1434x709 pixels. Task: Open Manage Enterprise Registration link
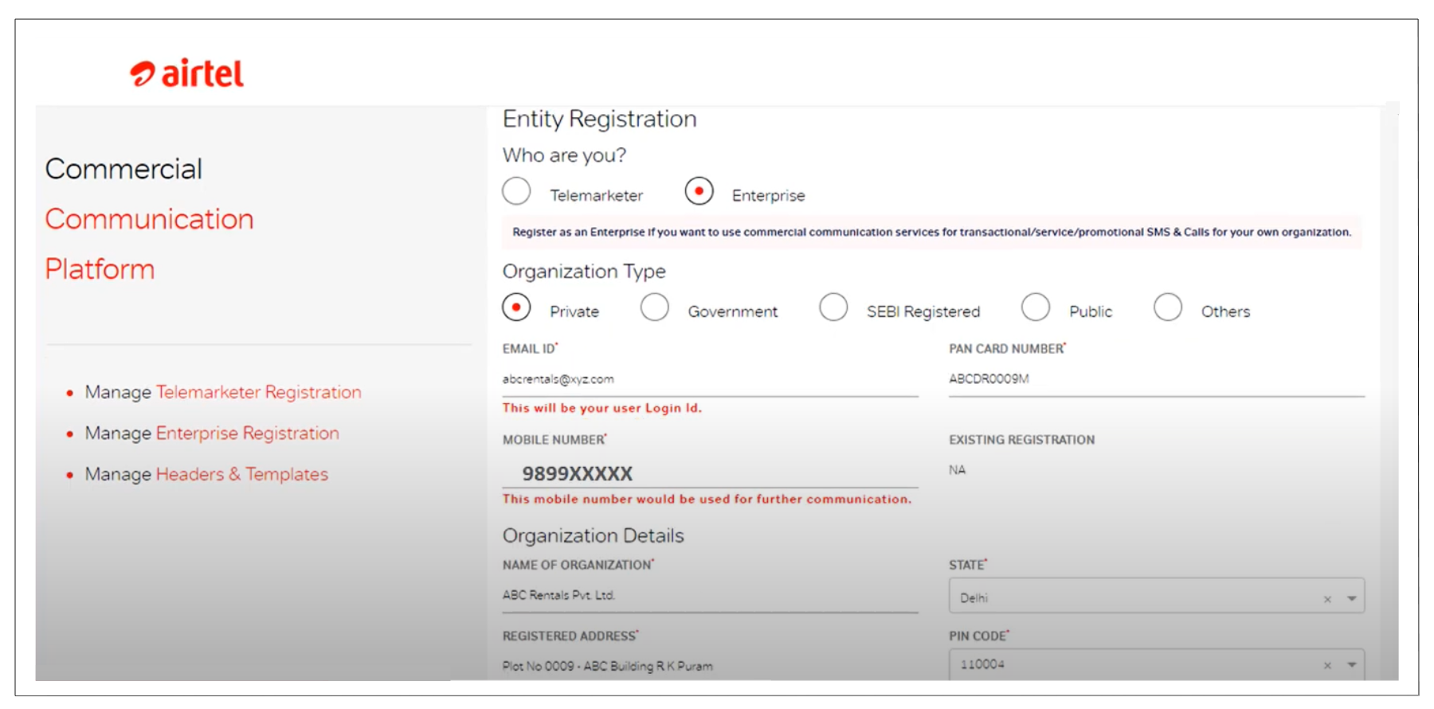click(x=247, y=433)
